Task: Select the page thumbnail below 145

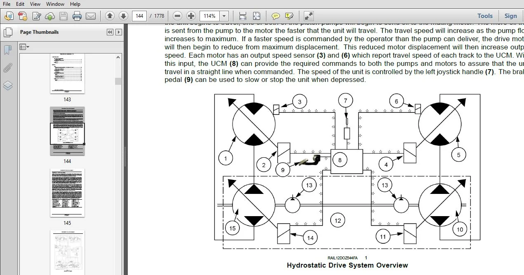Action: 67,252
